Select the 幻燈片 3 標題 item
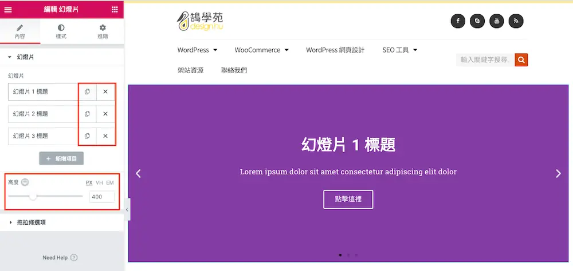This screenshot has width=573, height=271. coord(43,136)
